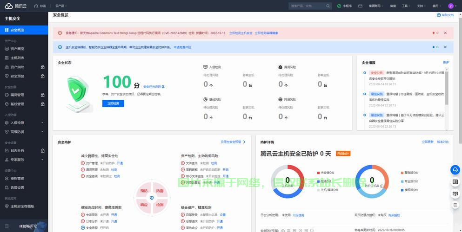Close the blue container edition banner

[x=445, y=47]
